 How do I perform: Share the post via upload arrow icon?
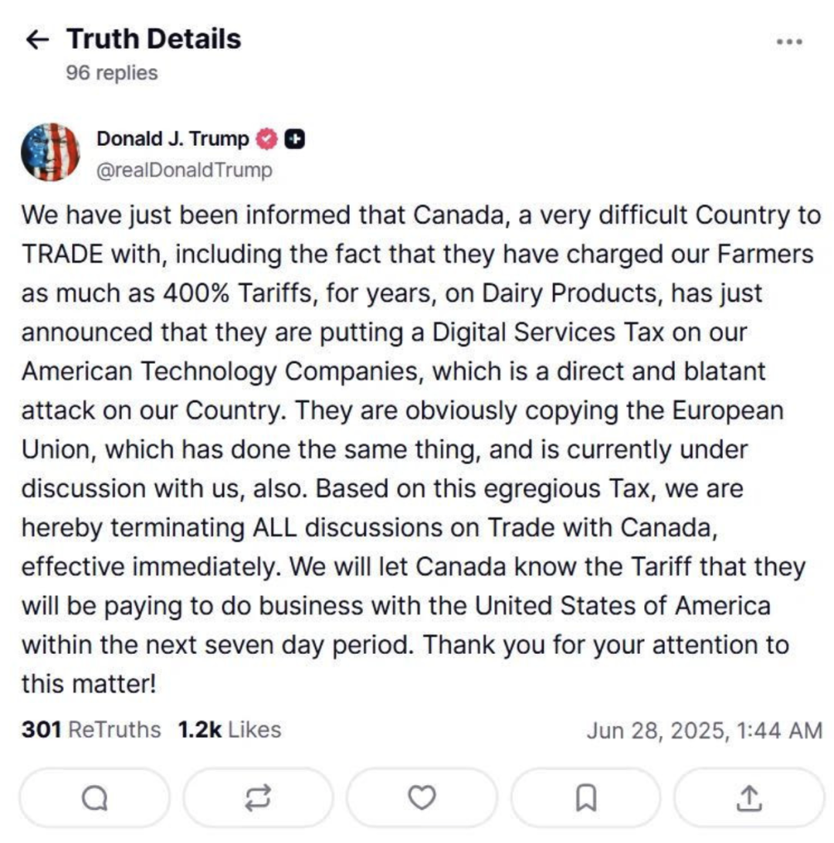[749, 798]
